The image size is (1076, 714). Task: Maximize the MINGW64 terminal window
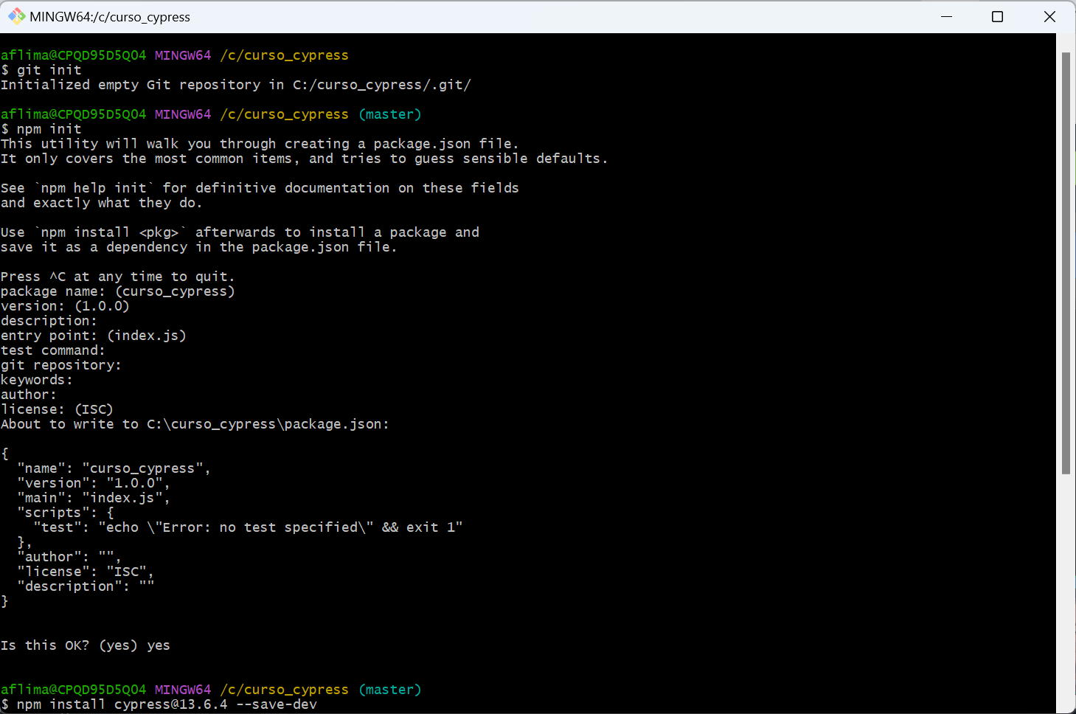pos(997,16)
